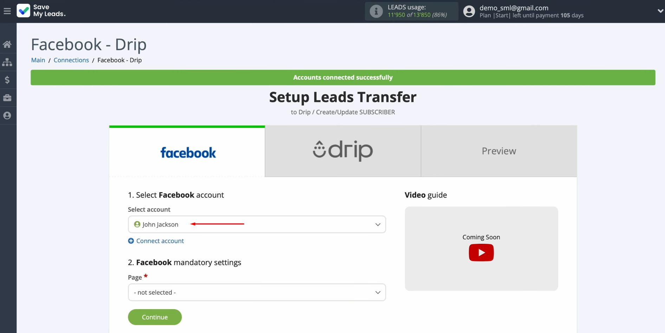Open the profile icon in sidebar

coord(7,116)
